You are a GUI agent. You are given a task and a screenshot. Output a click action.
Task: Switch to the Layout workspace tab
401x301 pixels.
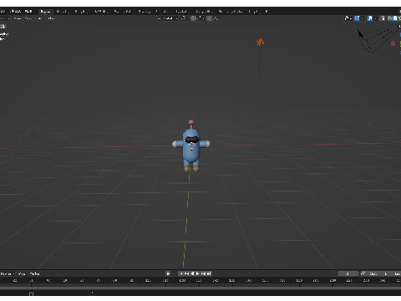click(x=45, y=12)
